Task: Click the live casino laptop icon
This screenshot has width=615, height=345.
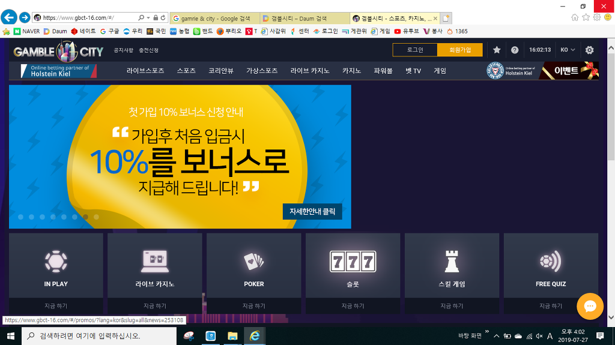Action: tap(155, 262)
